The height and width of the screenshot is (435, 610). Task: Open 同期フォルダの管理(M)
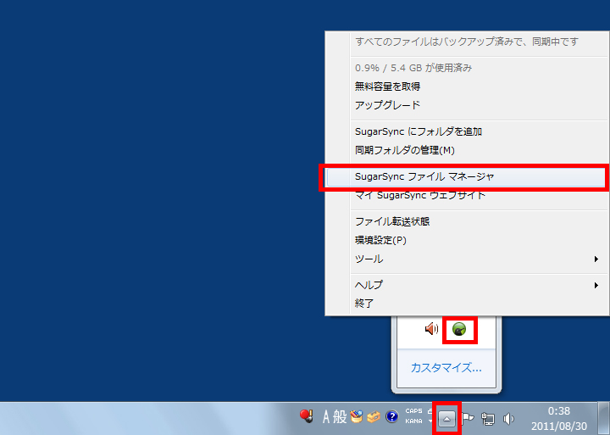tap(467, 150)
